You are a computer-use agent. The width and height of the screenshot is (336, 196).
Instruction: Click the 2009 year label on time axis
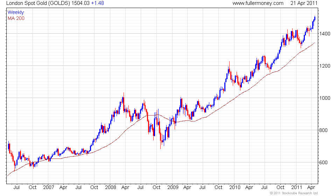(173, 188)
